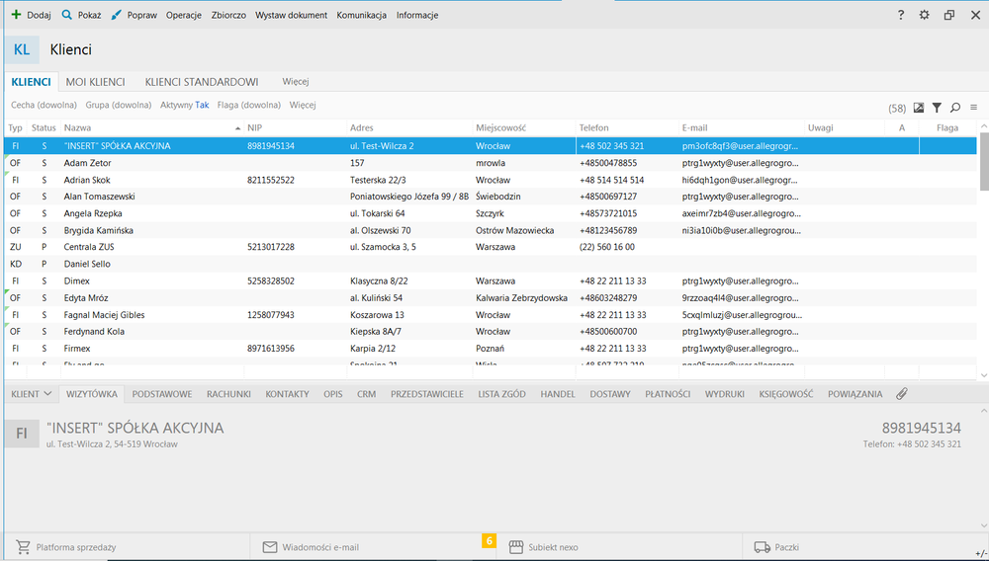Screen dimensions: 989x561
Task: Click the Pokaż magnifier icon
Action: 67,15
